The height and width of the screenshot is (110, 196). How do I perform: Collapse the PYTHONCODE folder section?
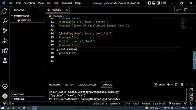coord(27,16)
